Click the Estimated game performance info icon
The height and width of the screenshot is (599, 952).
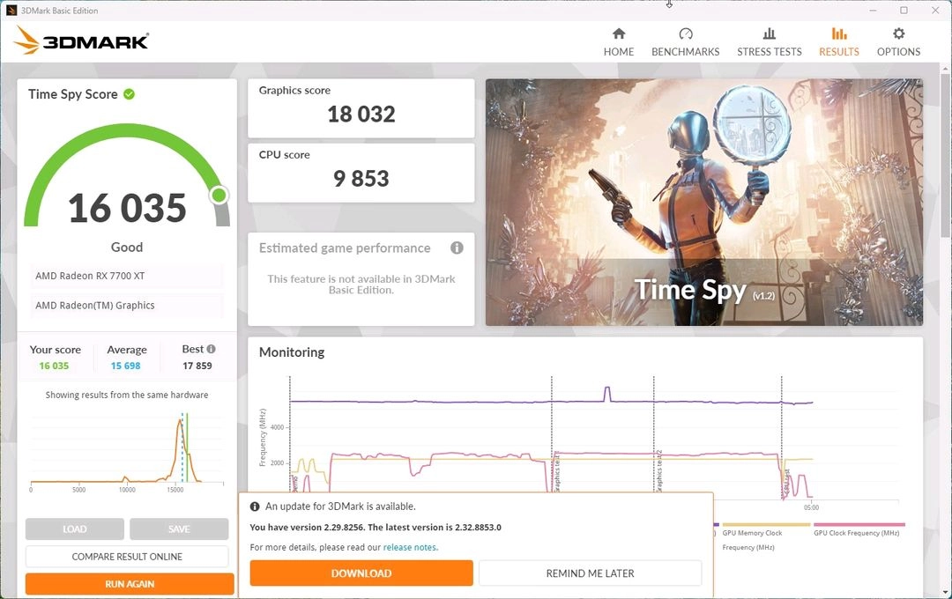coord(457,248)
